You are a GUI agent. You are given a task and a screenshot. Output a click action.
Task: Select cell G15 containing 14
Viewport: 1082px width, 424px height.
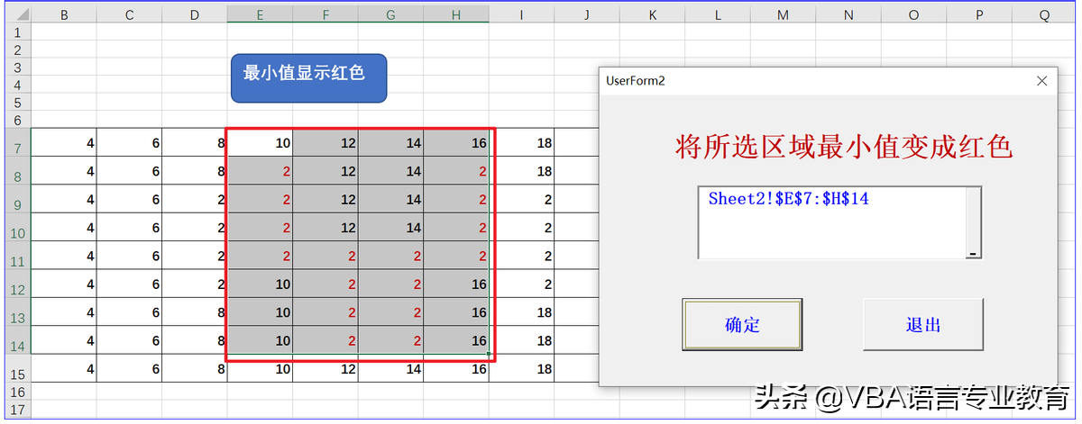390,369
